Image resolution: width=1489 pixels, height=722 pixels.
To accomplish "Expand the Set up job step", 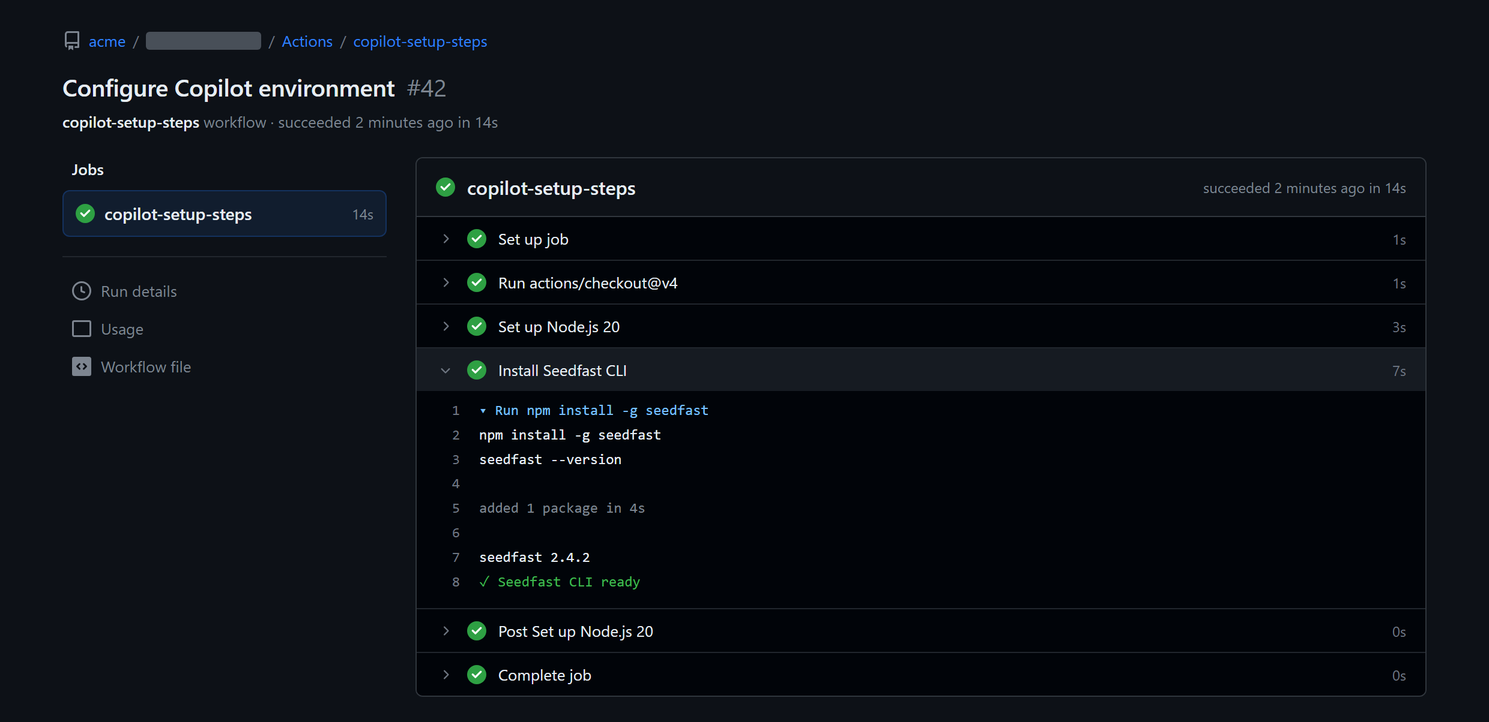I will click(445, 239).
